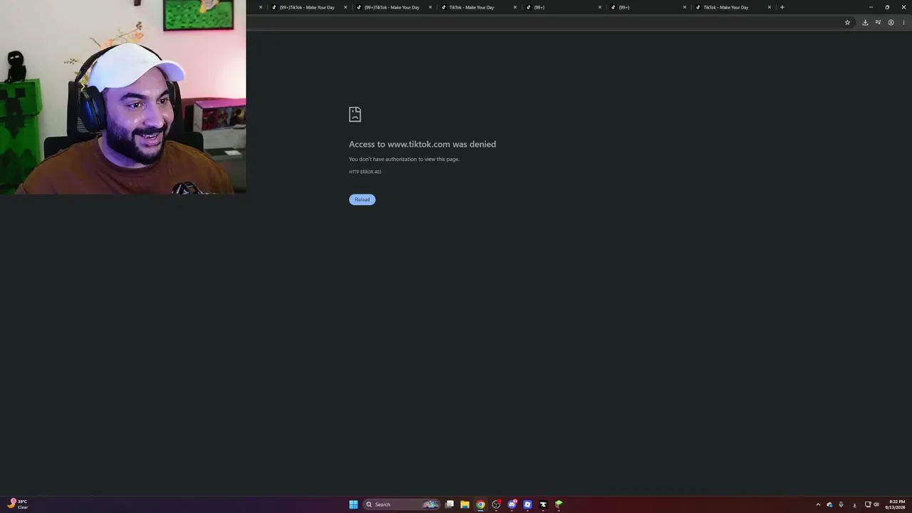The height and width of the screenshot is (513, 912).
Task: Open the Chrome profile avatar icon
Action: pos(891,23)
